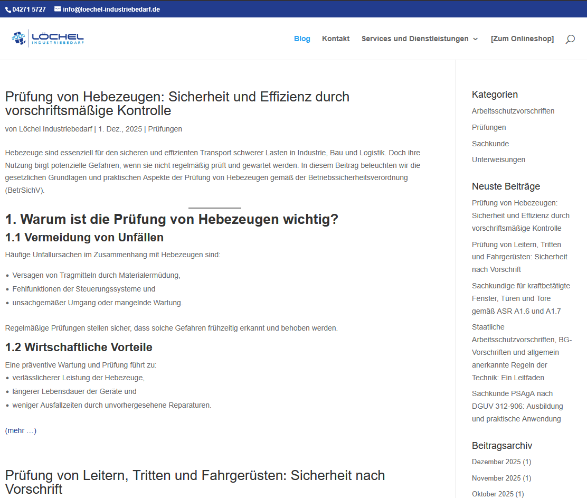Open Unterweisungen category in sidebar
587x498 pixels.
pyautogui.click(x=498, y=159)
